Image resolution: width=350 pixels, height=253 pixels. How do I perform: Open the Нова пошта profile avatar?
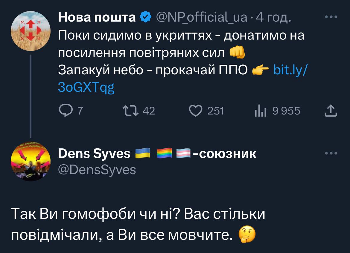pyautogui.click(x=31, y=31)
